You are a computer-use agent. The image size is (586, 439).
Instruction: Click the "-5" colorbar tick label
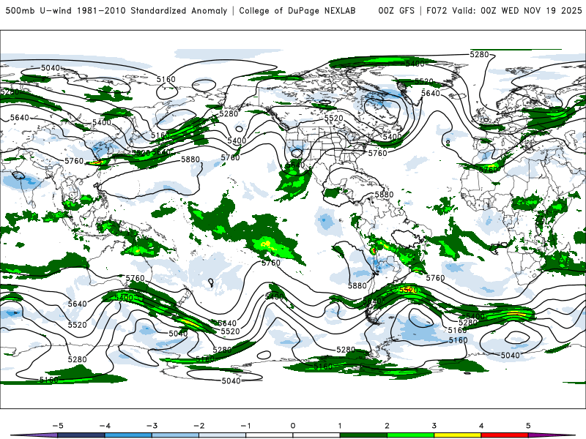[58, 426]
